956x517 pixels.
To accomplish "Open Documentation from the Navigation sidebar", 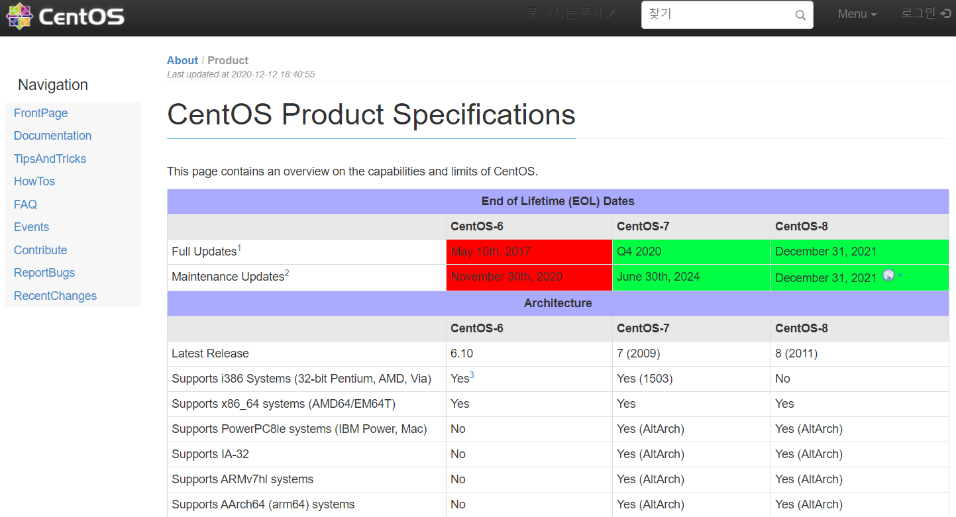I will point(53,136).
